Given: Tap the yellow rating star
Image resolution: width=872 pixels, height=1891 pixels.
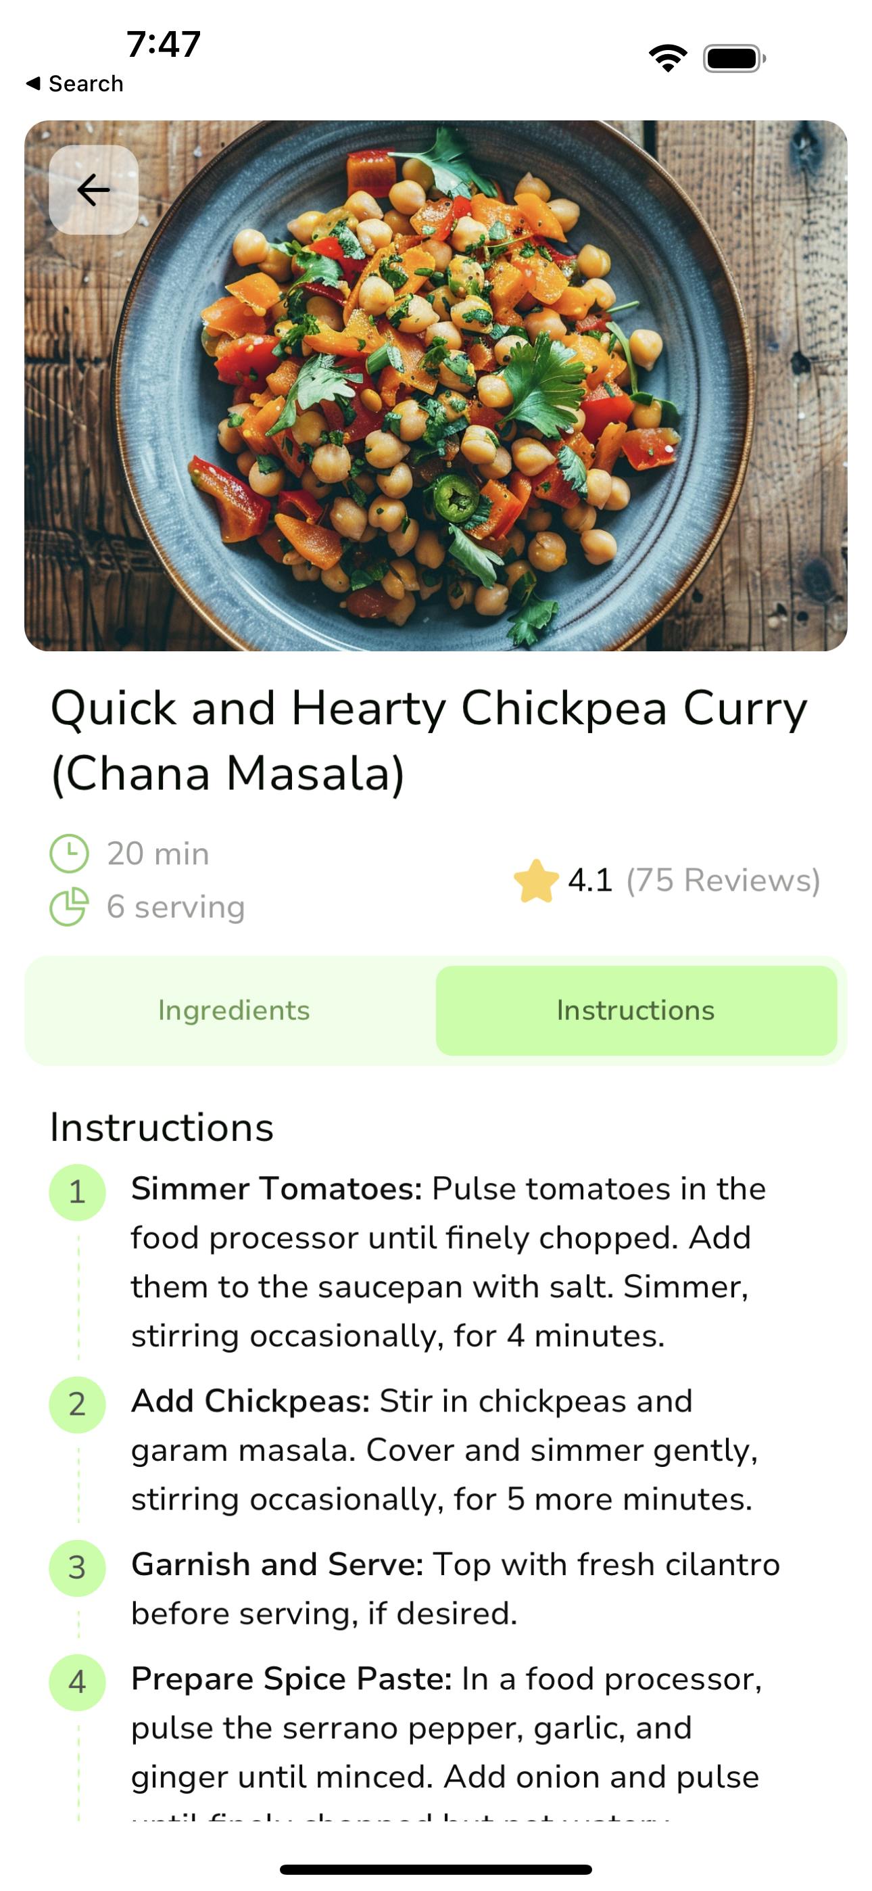Looking at the screenshot, I should 536,880.
